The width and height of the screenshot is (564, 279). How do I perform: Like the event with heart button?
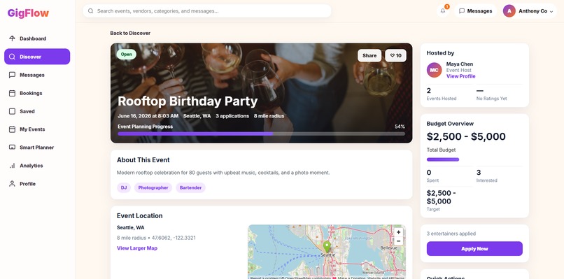coord(395,56)
